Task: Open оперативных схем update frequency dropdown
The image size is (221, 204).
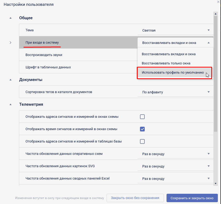Action: (x=175, y=154)
